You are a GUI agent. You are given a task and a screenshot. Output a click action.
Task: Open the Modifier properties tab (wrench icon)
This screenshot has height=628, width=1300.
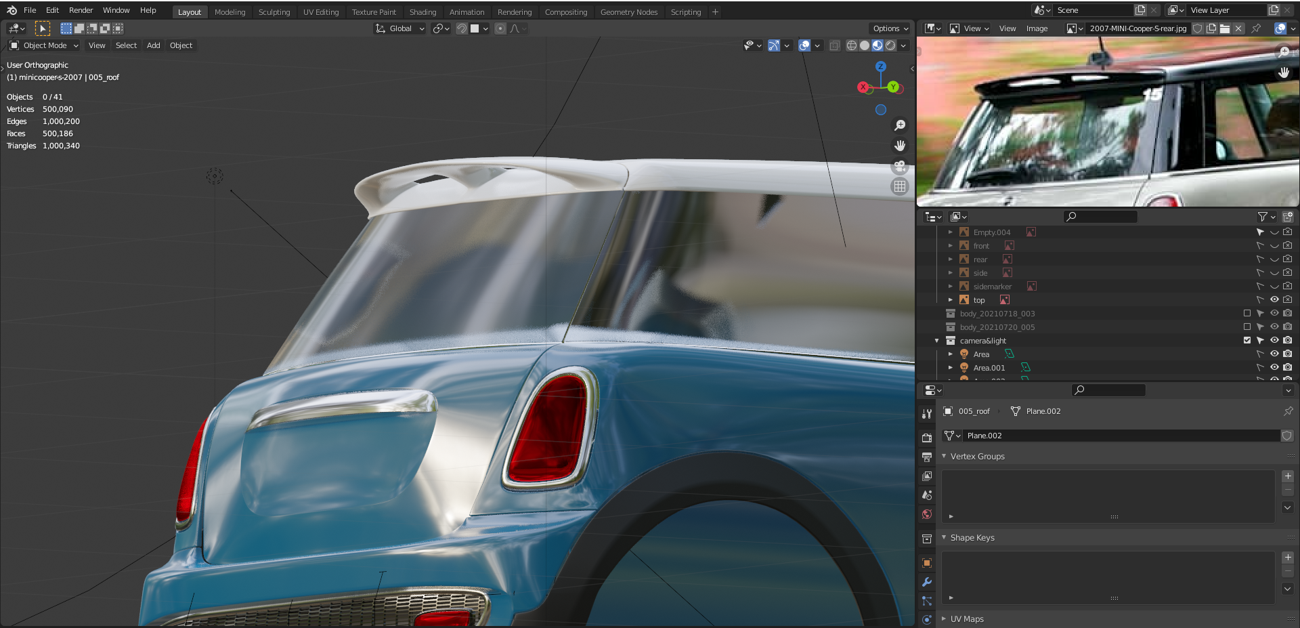pyautogui.click(x=926, y=582)
